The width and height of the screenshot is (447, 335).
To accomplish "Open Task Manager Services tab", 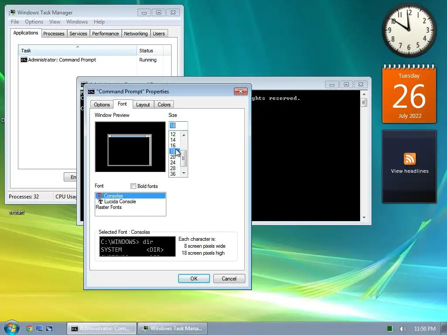I will pos(79,34).
